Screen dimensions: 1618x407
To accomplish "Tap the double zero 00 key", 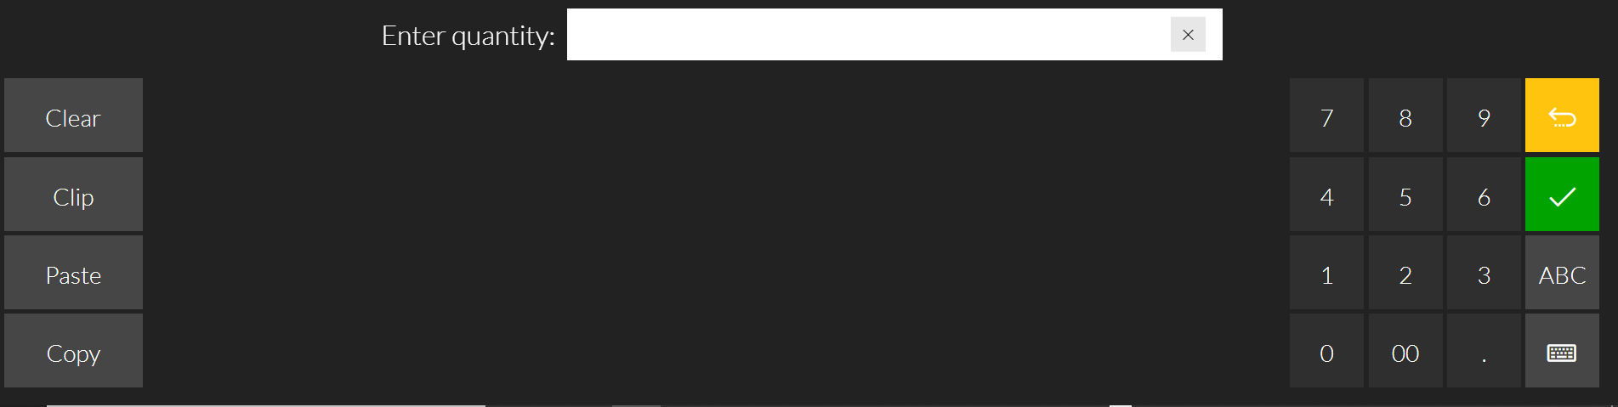I will [1405, 351].
